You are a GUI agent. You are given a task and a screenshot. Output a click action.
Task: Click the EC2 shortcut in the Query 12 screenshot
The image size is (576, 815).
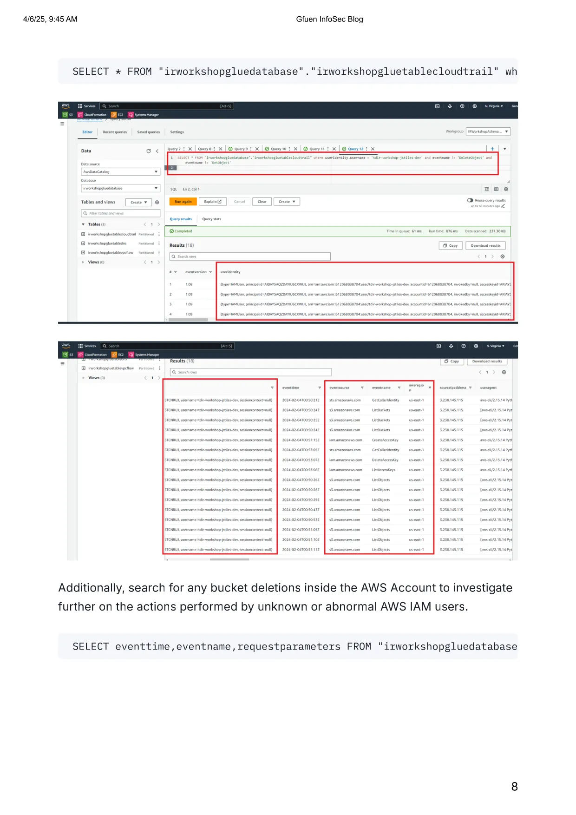(118, 115)
